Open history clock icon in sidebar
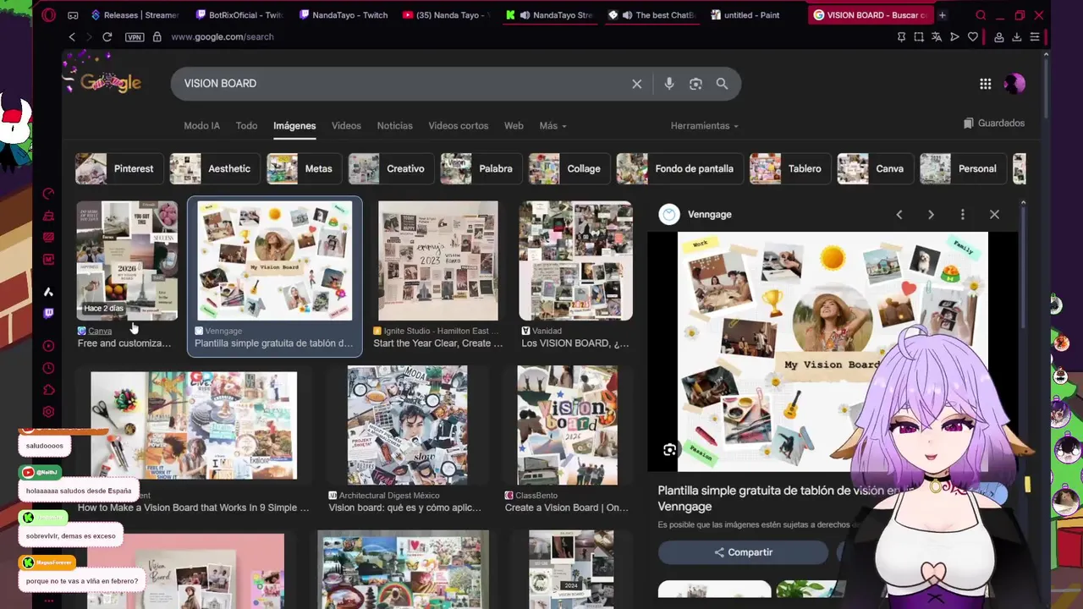1083x609 pixels. tap(48, 368)
